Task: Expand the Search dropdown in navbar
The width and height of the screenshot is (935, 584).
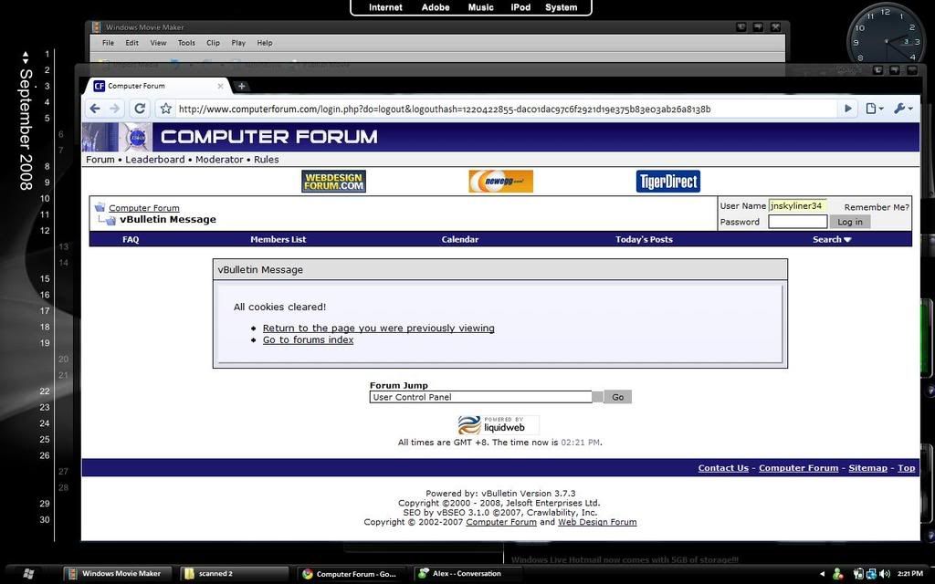Action: coord(832,240)
